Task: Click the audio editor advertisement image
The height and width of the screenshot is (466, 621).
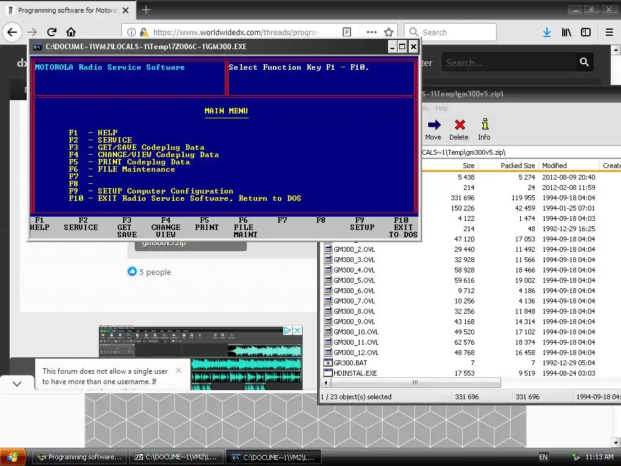Action: [200, 358]
